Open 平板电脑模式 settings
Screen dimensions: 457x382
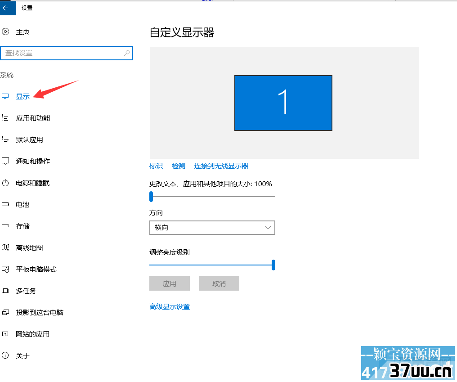pyautogui.click(x=36, y=269)
